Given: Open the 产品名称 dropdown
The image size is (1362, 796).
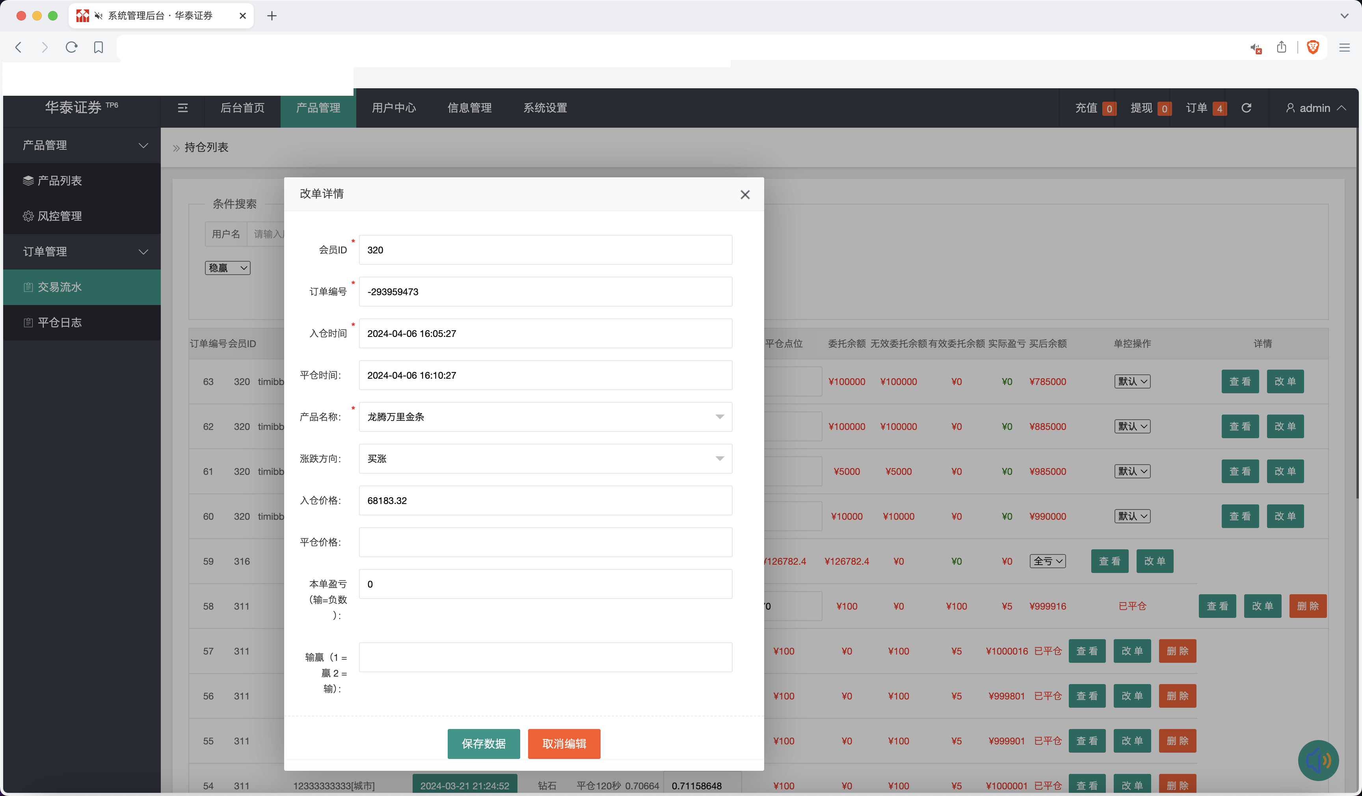Looking at the screenshot, I should pyautogui.click(x=545, y=417).
